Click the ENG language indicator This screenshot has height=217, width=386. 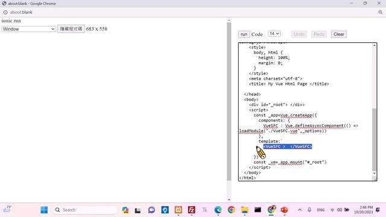(x=320, y=210)
